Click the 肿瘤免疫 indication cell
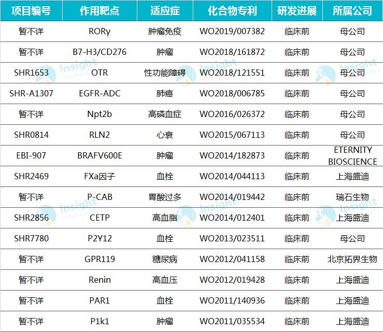Image resolution: width=383 pixels, height=332 pixels. 165,32
